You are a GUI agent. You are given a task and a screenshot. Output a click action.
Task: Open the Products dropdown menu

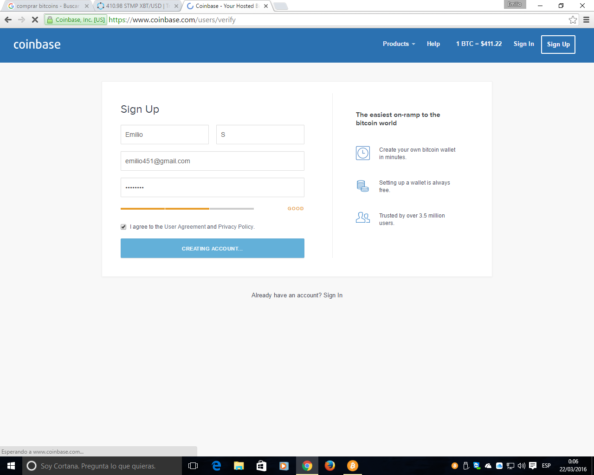coord(399,44)
